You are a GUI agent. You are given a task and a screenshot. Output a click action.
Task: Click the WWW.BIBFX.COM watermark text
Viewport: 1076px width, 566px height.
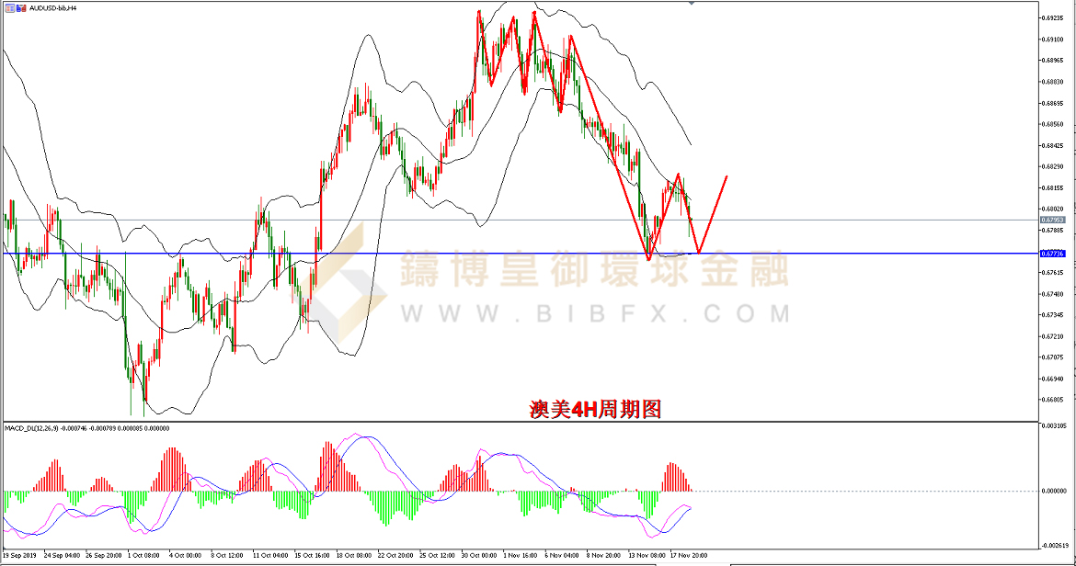[x=594, y=315]
